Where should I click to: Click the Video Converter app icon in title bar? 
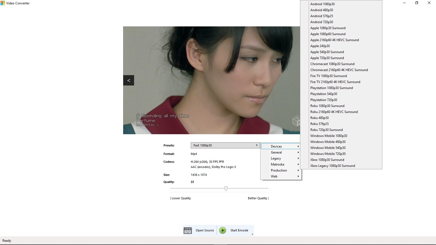click(x=3, y=3)
